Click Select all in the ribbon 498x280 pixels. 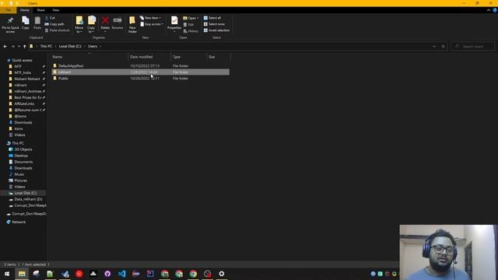point(212,18)
